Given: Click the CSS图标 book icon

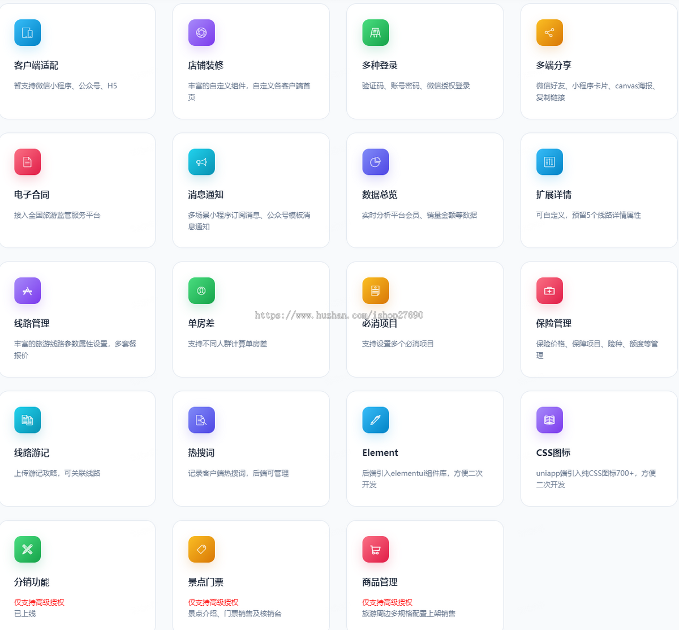Looking at the screenshot, I should tap(549, 420).
